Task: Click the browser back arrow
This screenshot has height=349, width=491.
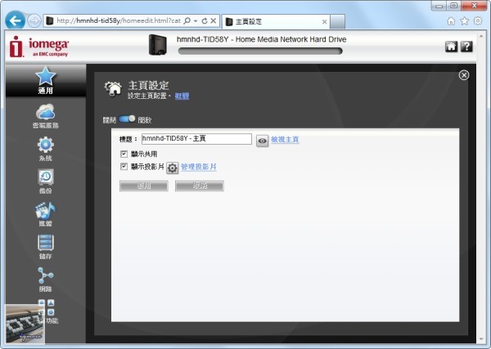Action: tap(15, 20)
